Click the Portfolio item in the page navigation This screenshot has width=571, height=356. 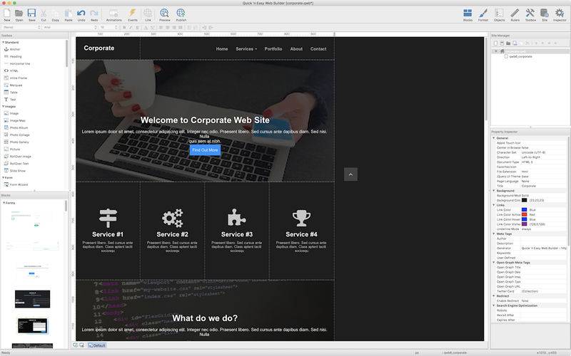273,49
